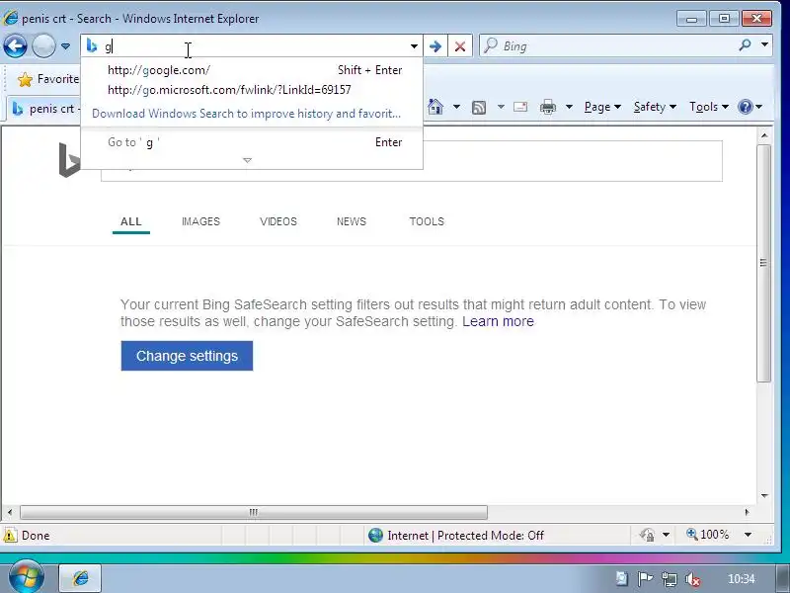Click the Home toolbar icon
This screenshot has height=593, width=790.
pyautogui.click(x=435, y=107)
